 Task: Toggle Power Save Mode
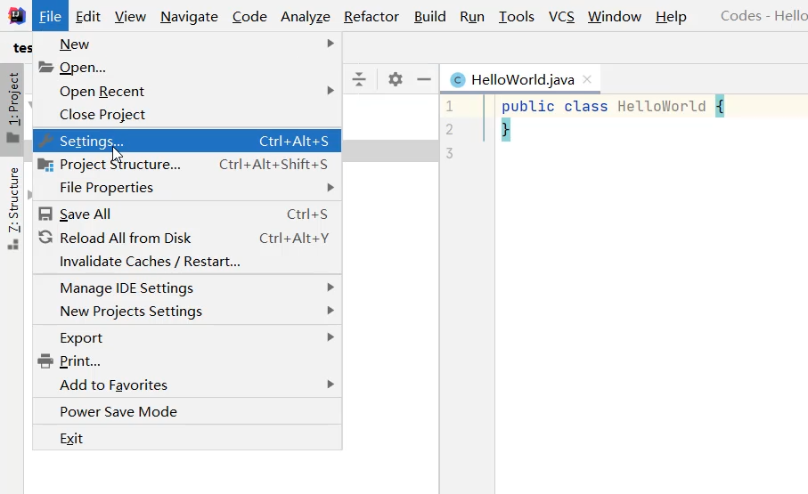tap(118, 411)
